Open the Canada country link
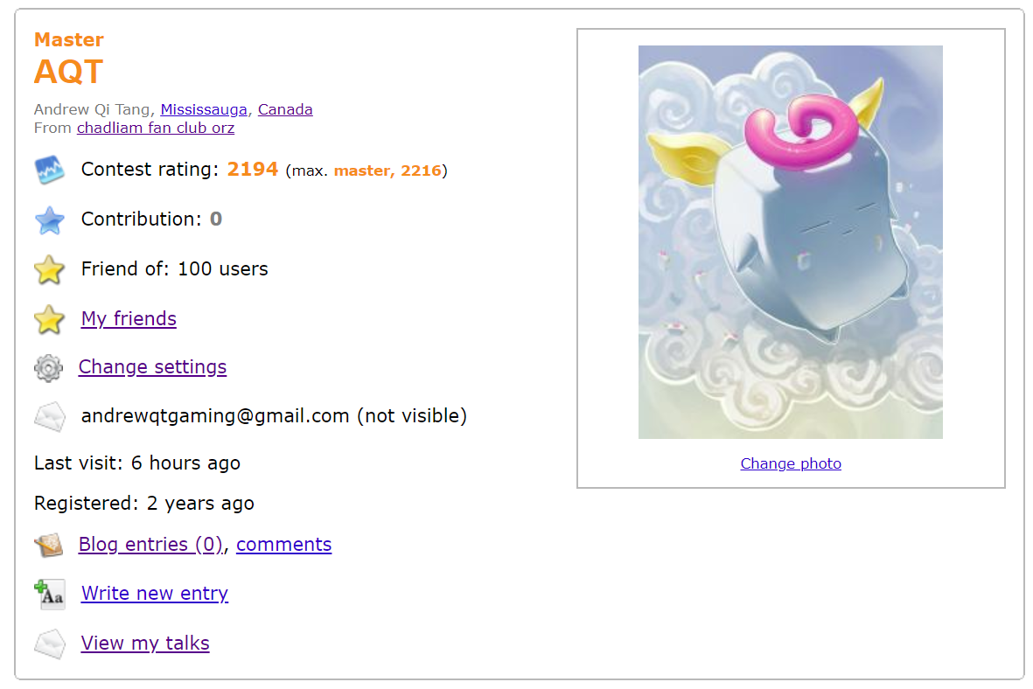1033x689 pixels. (x=285, y=109)
